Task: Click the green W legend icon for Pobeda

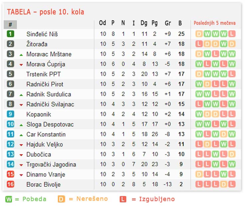Action: click(x=9, y=199)
